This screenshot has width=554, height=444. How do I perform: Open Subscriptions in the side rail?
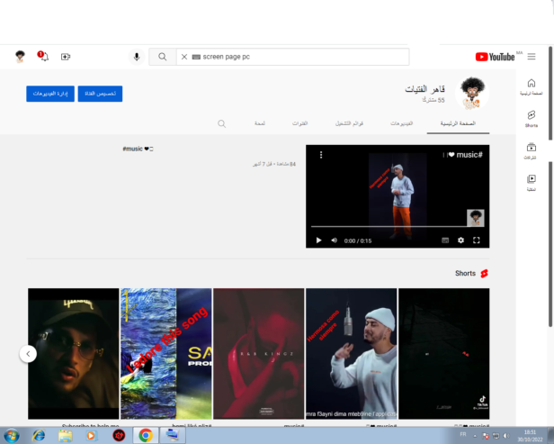coord(531,150)
